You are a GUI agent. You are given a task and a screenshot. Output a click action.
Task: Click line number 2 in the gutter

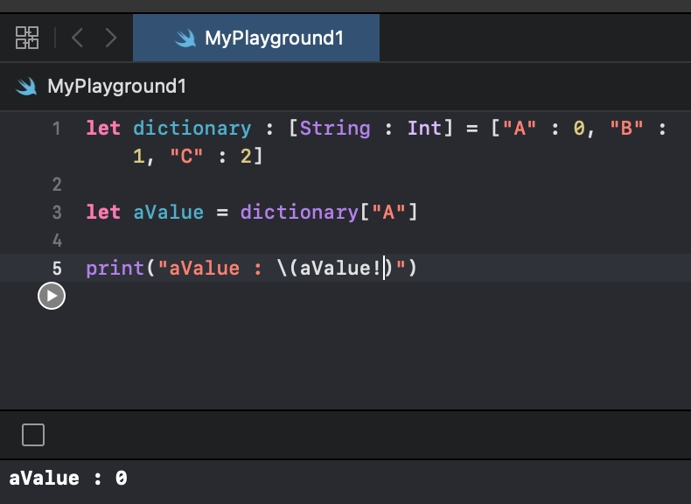(57, 185)
